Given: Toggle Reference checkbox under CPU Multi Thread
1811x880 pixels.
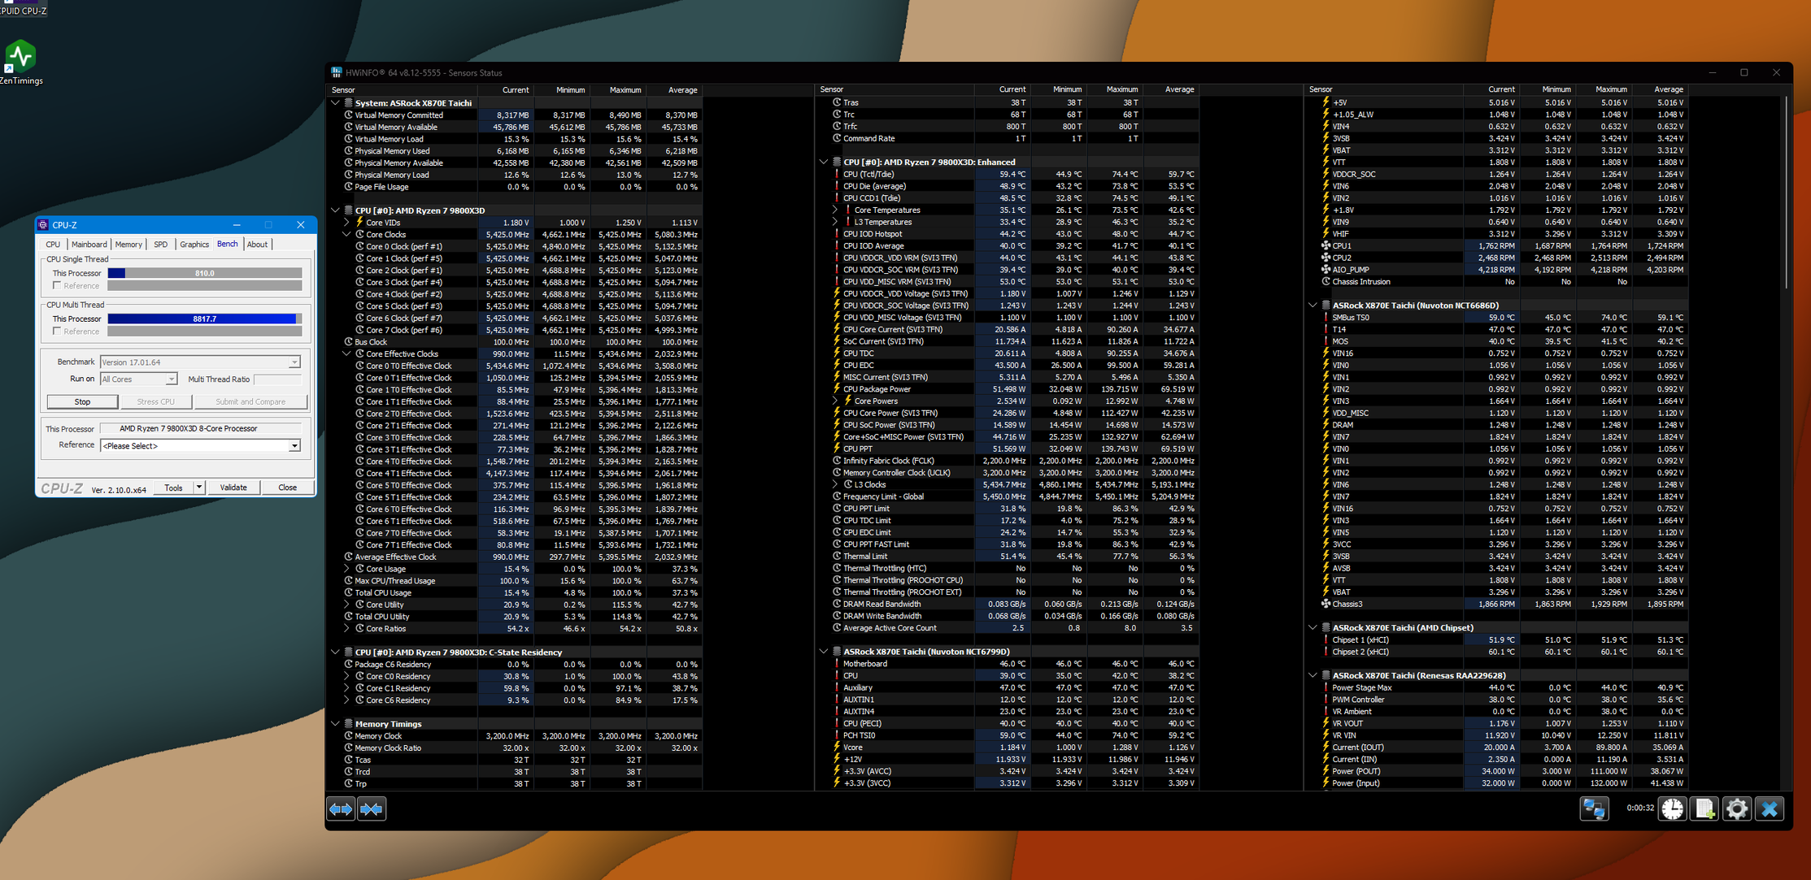Looking at the screenshot, I should (x=57, y=332).
